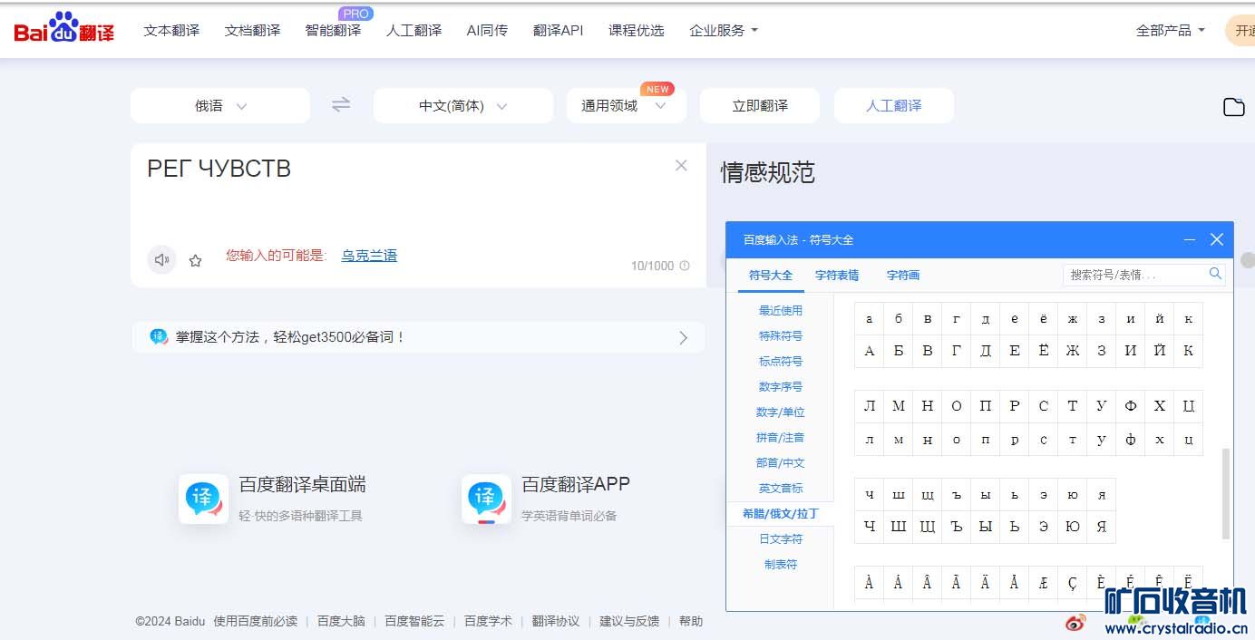This screenshot has height=640, width=1255.
Task: Open the source language 俄语 dropdown
Action: [220, 106]
